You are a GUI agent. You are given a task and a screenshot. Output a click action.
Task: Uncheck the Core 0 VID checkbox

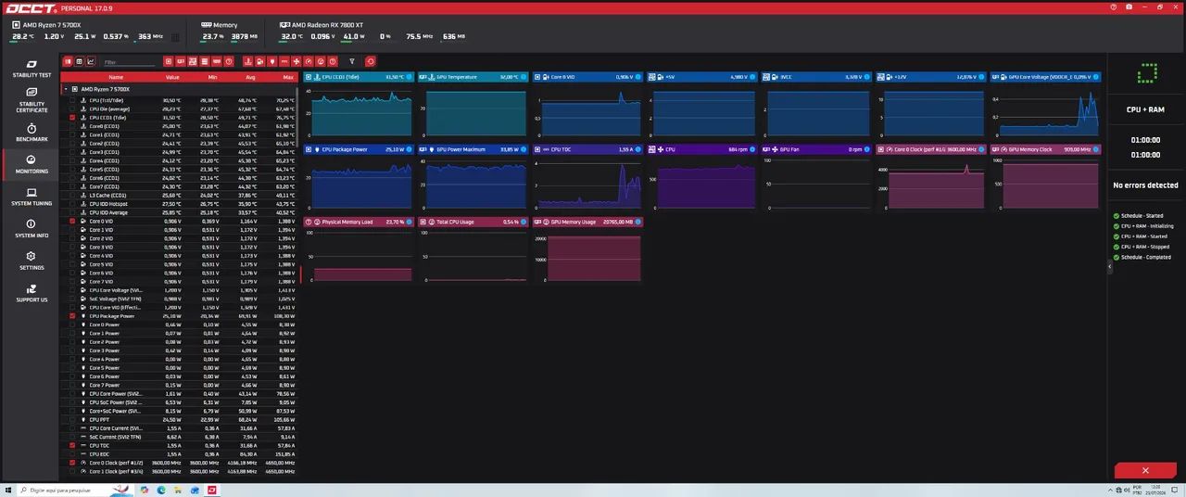click(73, 222)
